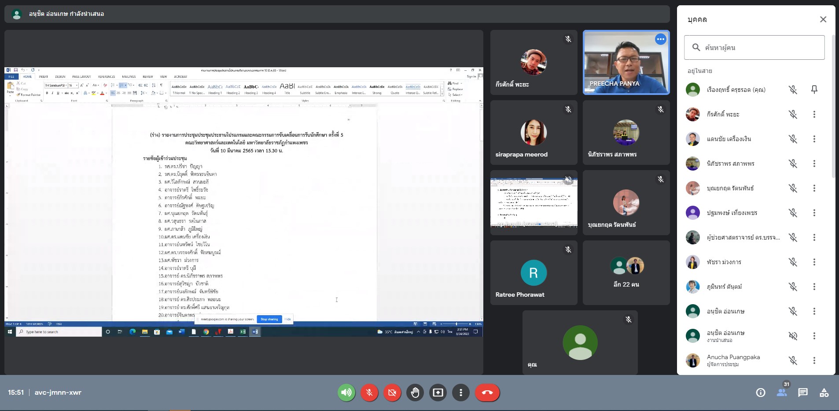Viewport: 839px width, 411px height.
Task: Open the meeting details info icon
Action: [760, 393]
